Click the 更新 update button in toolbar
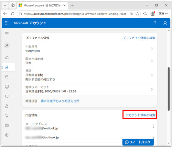The image size is (172, 147). coord(162,14)
